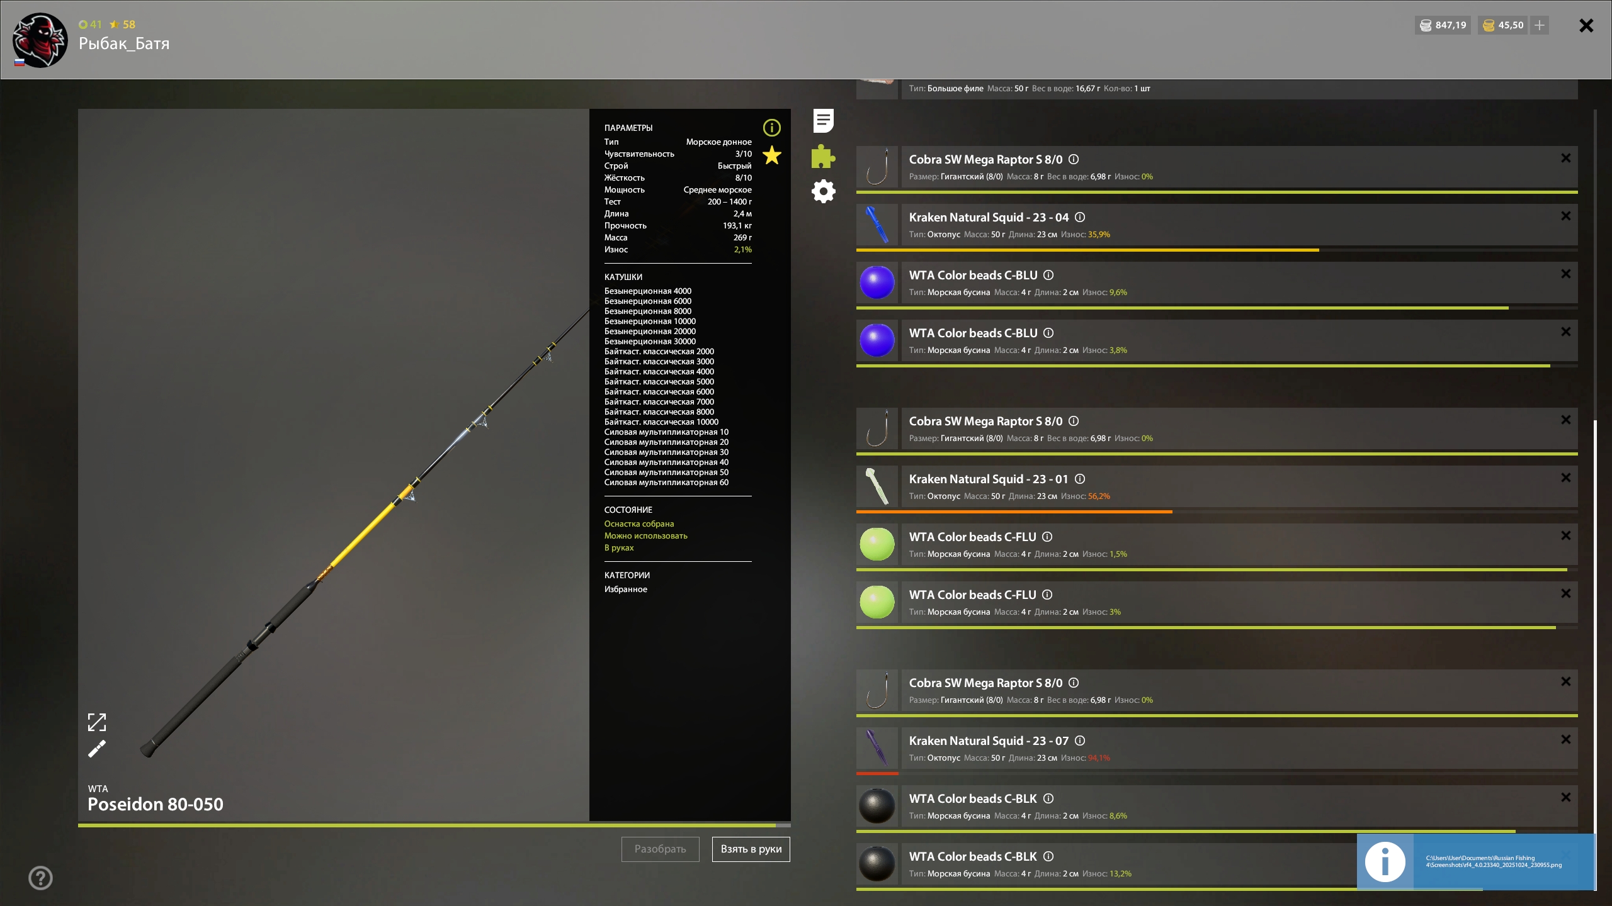The width and height of the screenshot is (1612, 906).
Task: Open the gear settings icon
Action: coord(823,191)
